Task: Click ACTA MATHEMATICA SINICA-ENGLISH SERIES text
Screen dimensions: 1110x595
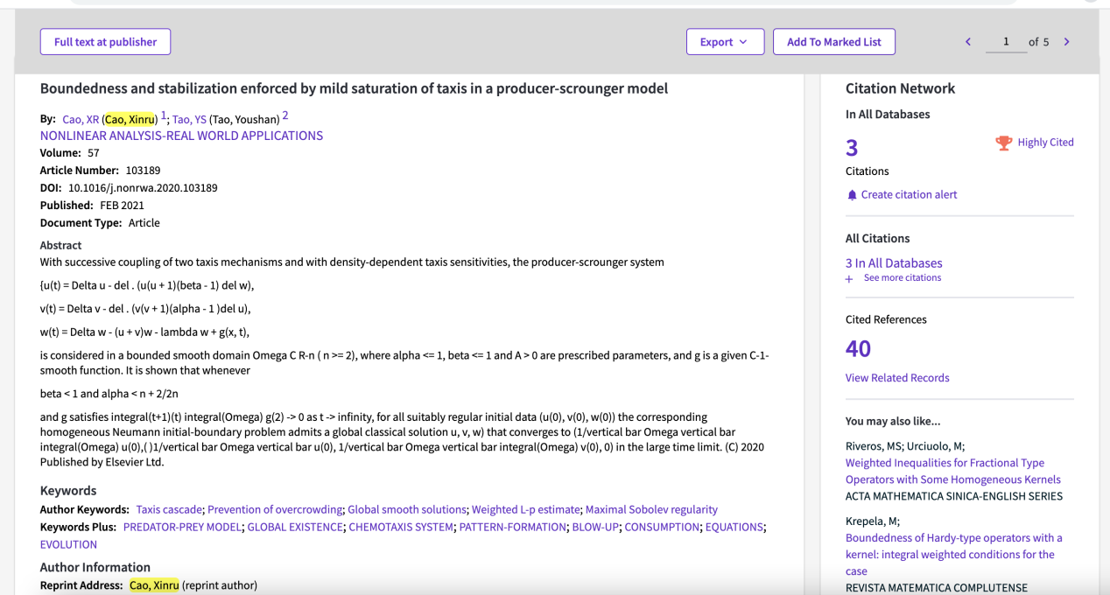Action: (954, 496)
